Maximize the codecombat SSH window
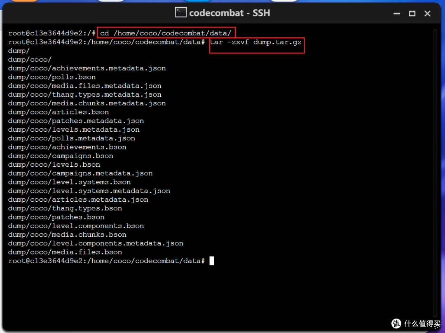445x333 pixels. click(412, 14)
